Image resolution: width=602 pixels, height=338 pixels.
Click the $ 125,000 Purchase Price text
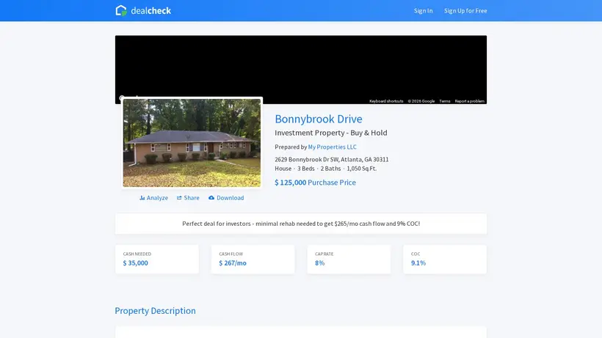(x=315, y=183)
